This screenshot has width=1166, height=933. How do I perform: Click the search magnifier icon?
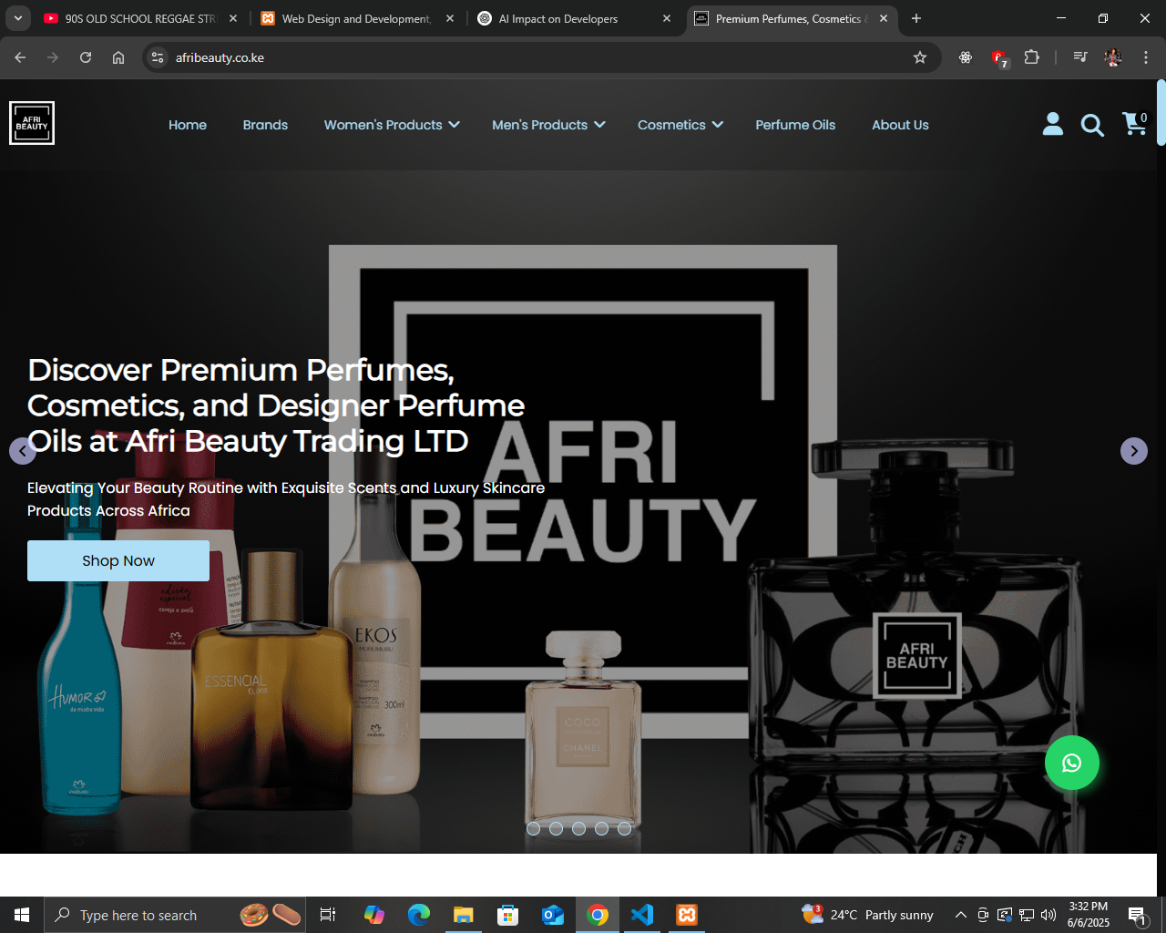[1092, 125]
